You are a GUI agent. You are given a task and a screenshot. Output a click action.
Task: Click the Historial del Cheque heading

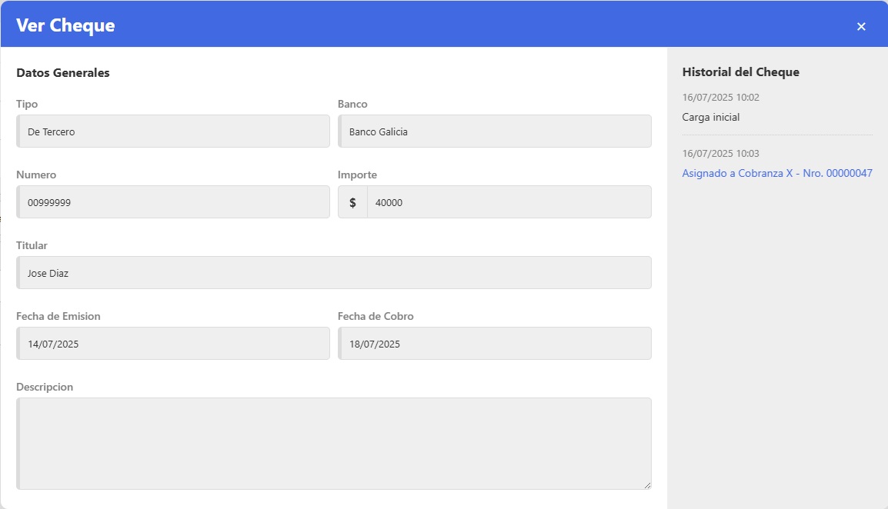click(740, 72)
